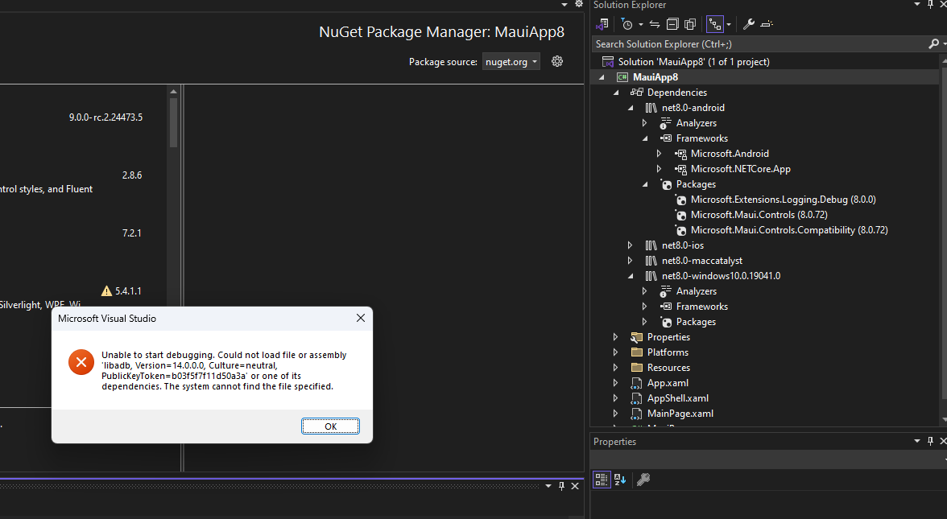Viewport: 947px width, 519px height.
Task: Collapse All in Solution Explorer toolbar
Action: [672, 24]
